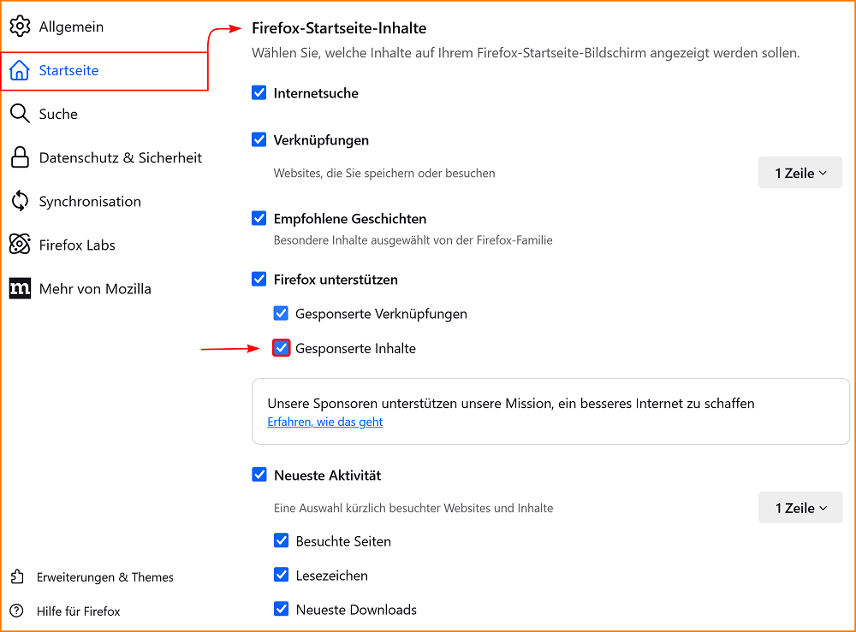Click the Datenschutz padlock icon
Viewport: 856px width, 632px height.
(20, 157)
